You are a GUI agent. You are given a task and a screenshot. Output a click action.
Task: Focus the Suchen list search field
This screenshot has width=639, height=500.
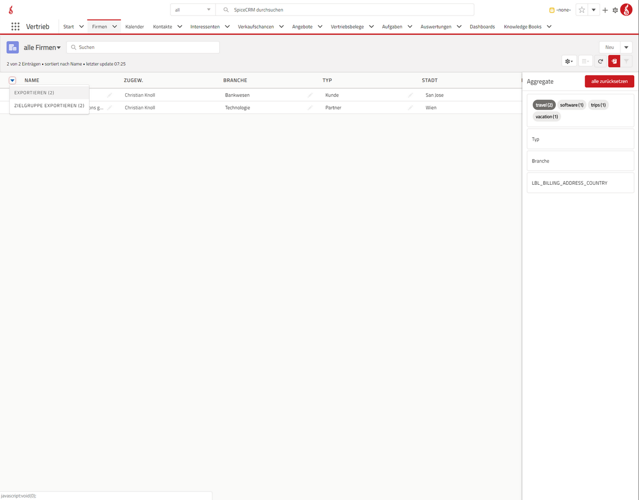tap(143, 47)
